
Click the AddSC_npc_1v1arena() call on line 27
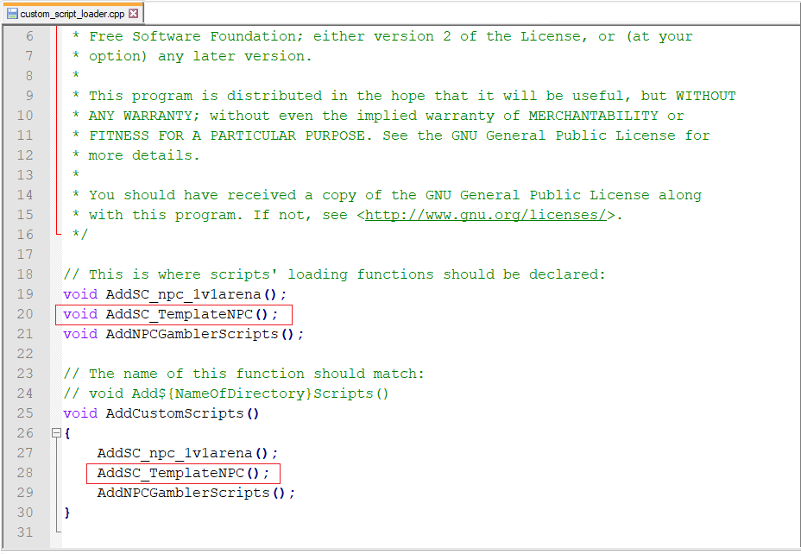(x=187, y=453)
